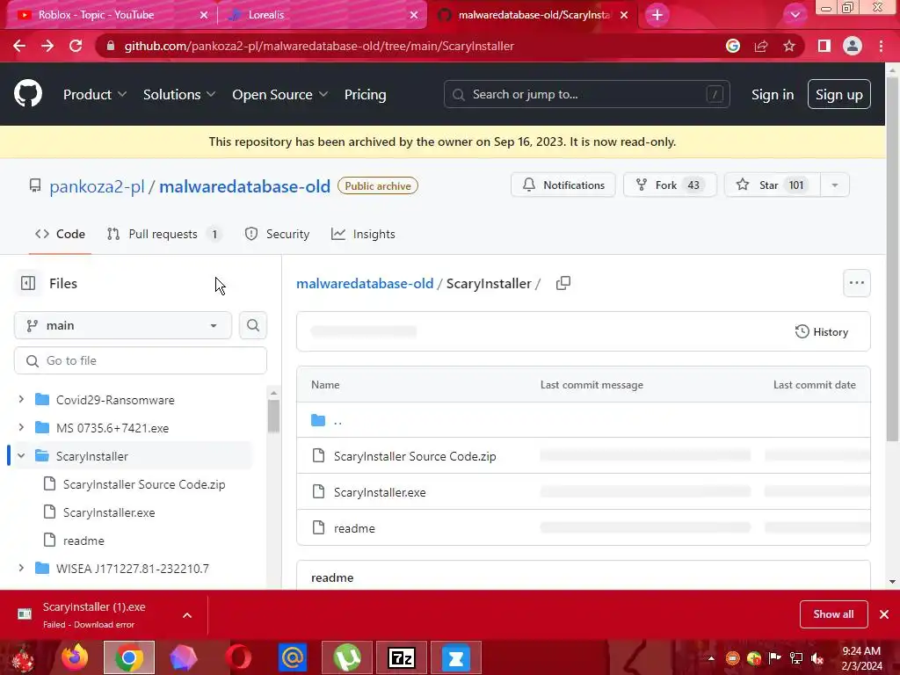
Task: Share this page icon
Action: [761, 46]
